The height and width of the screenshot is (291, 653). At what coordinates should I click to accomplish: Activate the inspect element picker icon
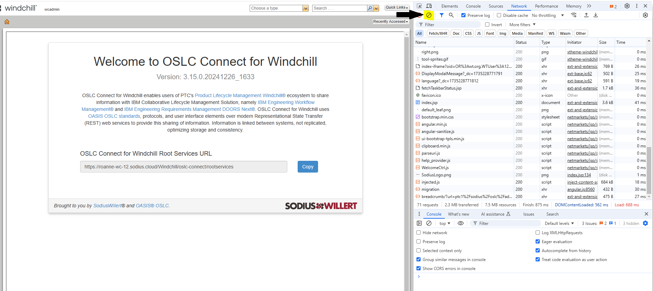(419, 6)
